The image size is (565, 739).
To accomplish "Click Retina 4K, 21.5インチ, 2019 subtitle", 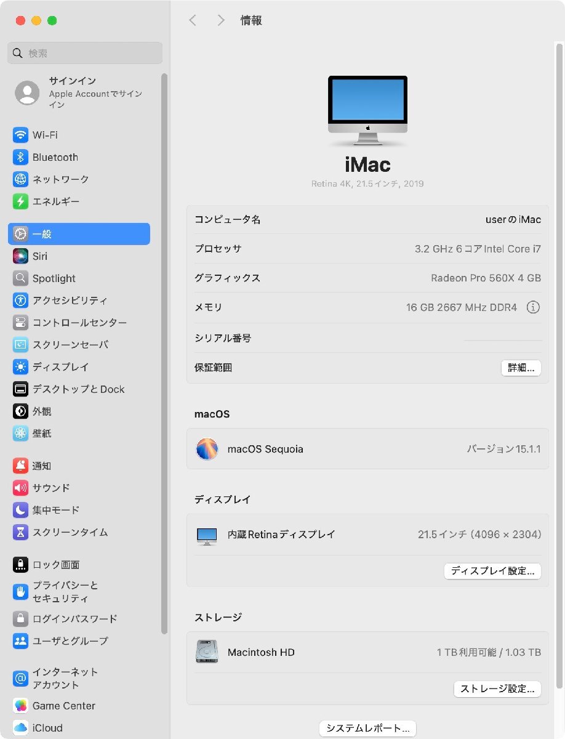I will pyautogui.click(x=367, y=184).
